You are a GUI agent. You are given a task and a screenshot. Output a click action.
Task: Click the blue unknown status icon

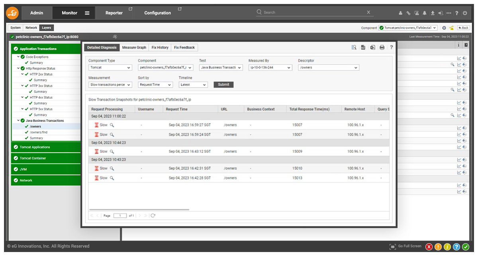tap(456, 247)
